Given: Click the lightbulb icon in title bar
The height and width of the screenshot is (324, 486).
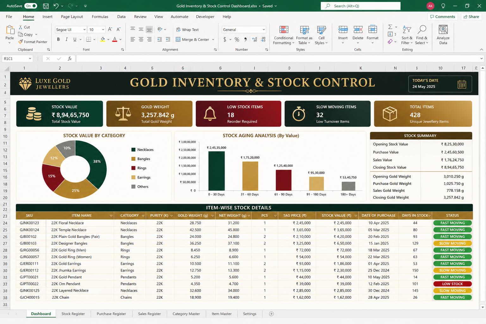Looking at the screenshot, I should click(443, 6).
